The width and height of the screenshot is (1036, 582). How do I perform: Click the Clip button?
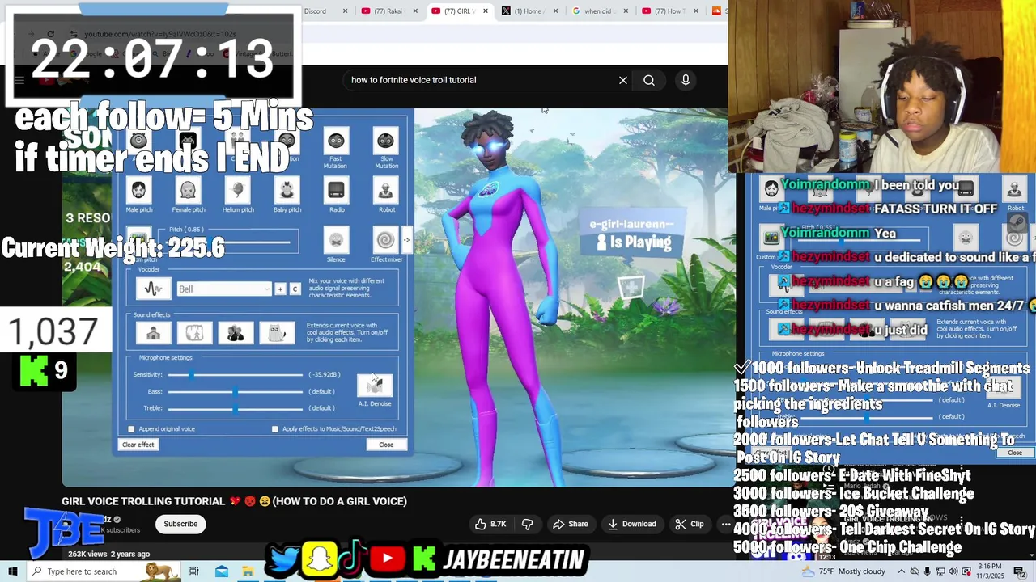tap(690, 524)
